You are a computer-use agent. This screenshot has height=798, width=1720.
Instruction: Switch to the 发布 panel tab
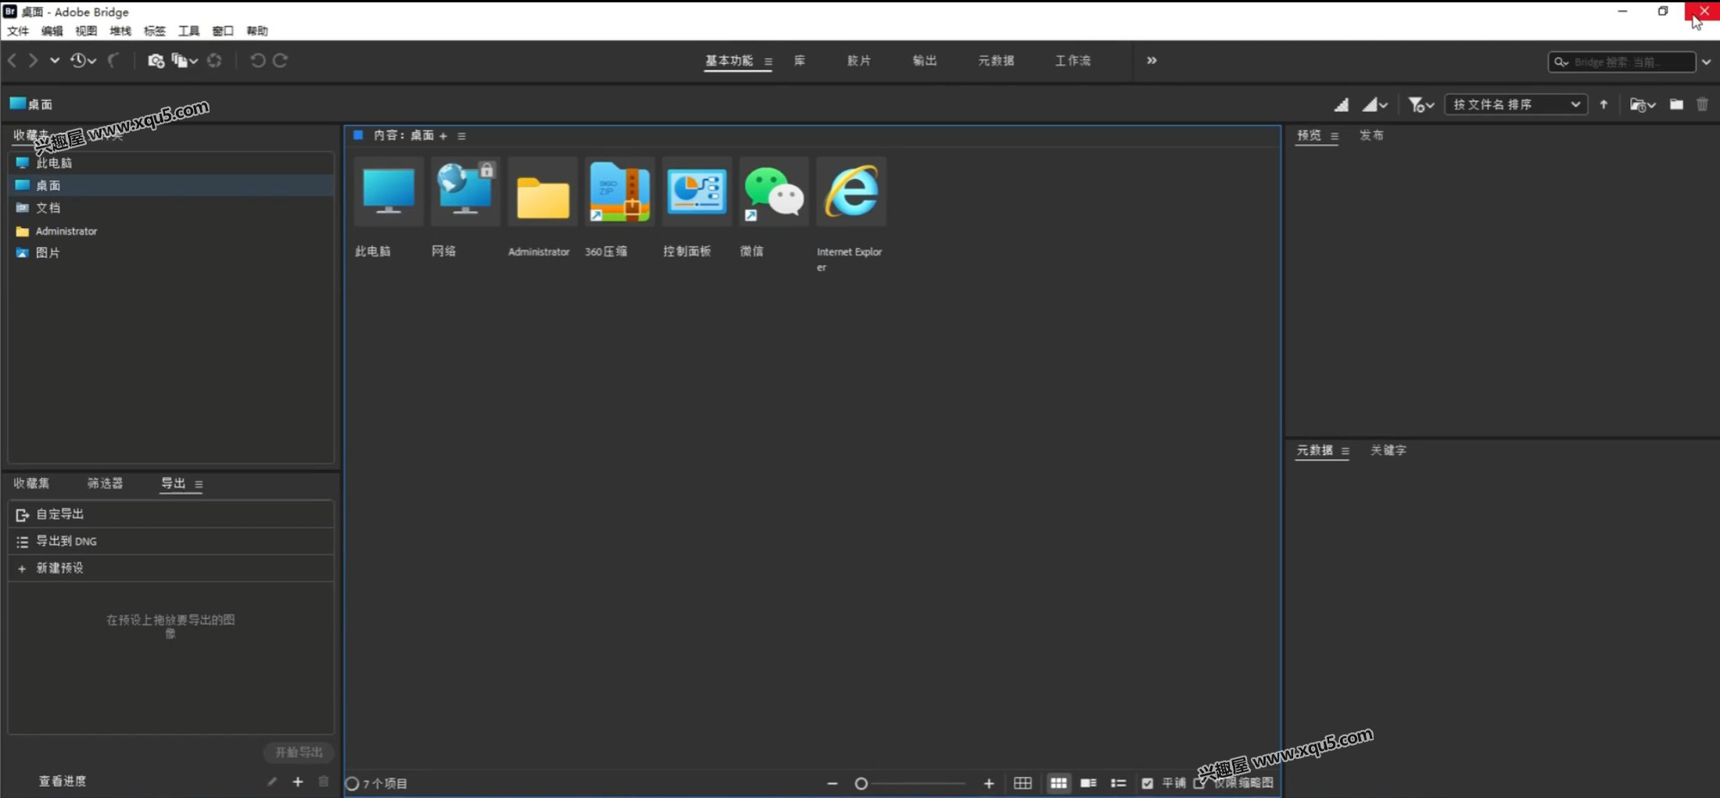click(x=1371, y=135)
